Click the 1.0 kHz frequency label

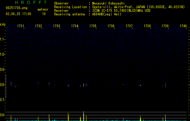(x=2, y=54)
